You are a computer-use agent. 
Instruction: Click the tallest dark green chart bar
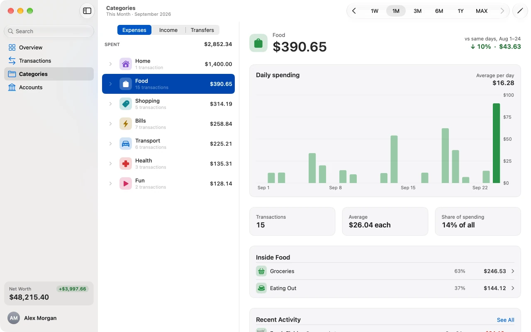[496, 143]
